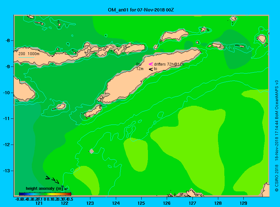This screenshot has width=280, height=207.
Task: Click the 0.5 tick at the color bar's right end
Action: pos(70,199)
